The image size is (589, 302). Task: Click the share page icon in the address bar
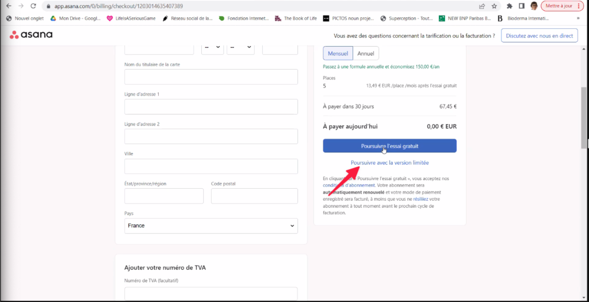point(481,6)
